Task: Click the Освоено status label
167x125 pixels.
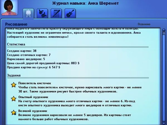Action: click(144, 24)
